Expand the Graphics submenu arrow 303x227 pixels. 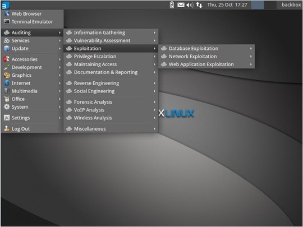click(59, 75)
